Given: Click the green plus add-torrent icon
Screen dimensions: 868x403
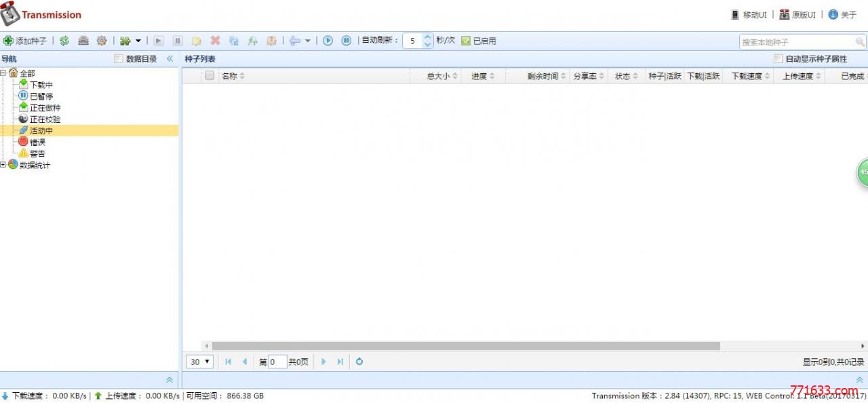Looking at the screenshot, I should 8,41.
